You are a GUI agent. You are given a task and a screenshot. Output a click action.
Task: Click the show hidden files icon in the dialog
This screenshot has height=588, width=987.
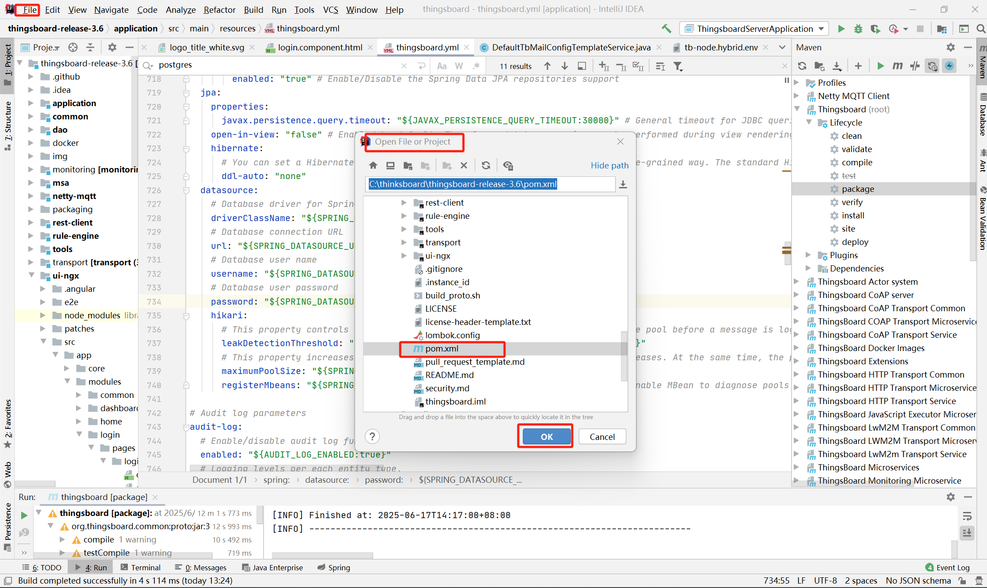508,165
